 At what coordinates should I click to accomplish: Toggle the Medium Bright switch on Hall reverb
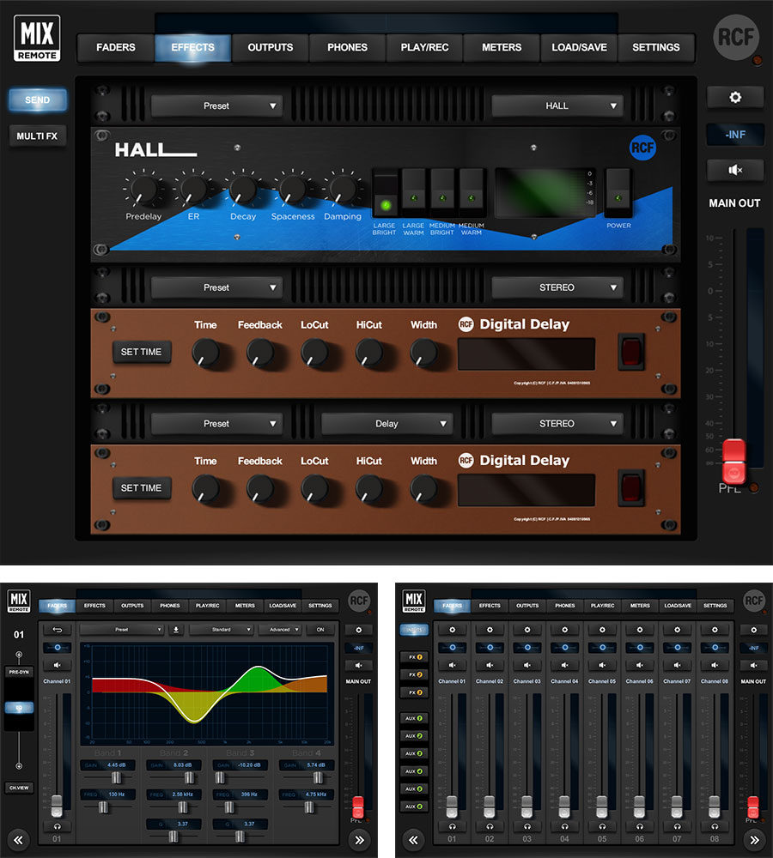(x=442, y=194)
